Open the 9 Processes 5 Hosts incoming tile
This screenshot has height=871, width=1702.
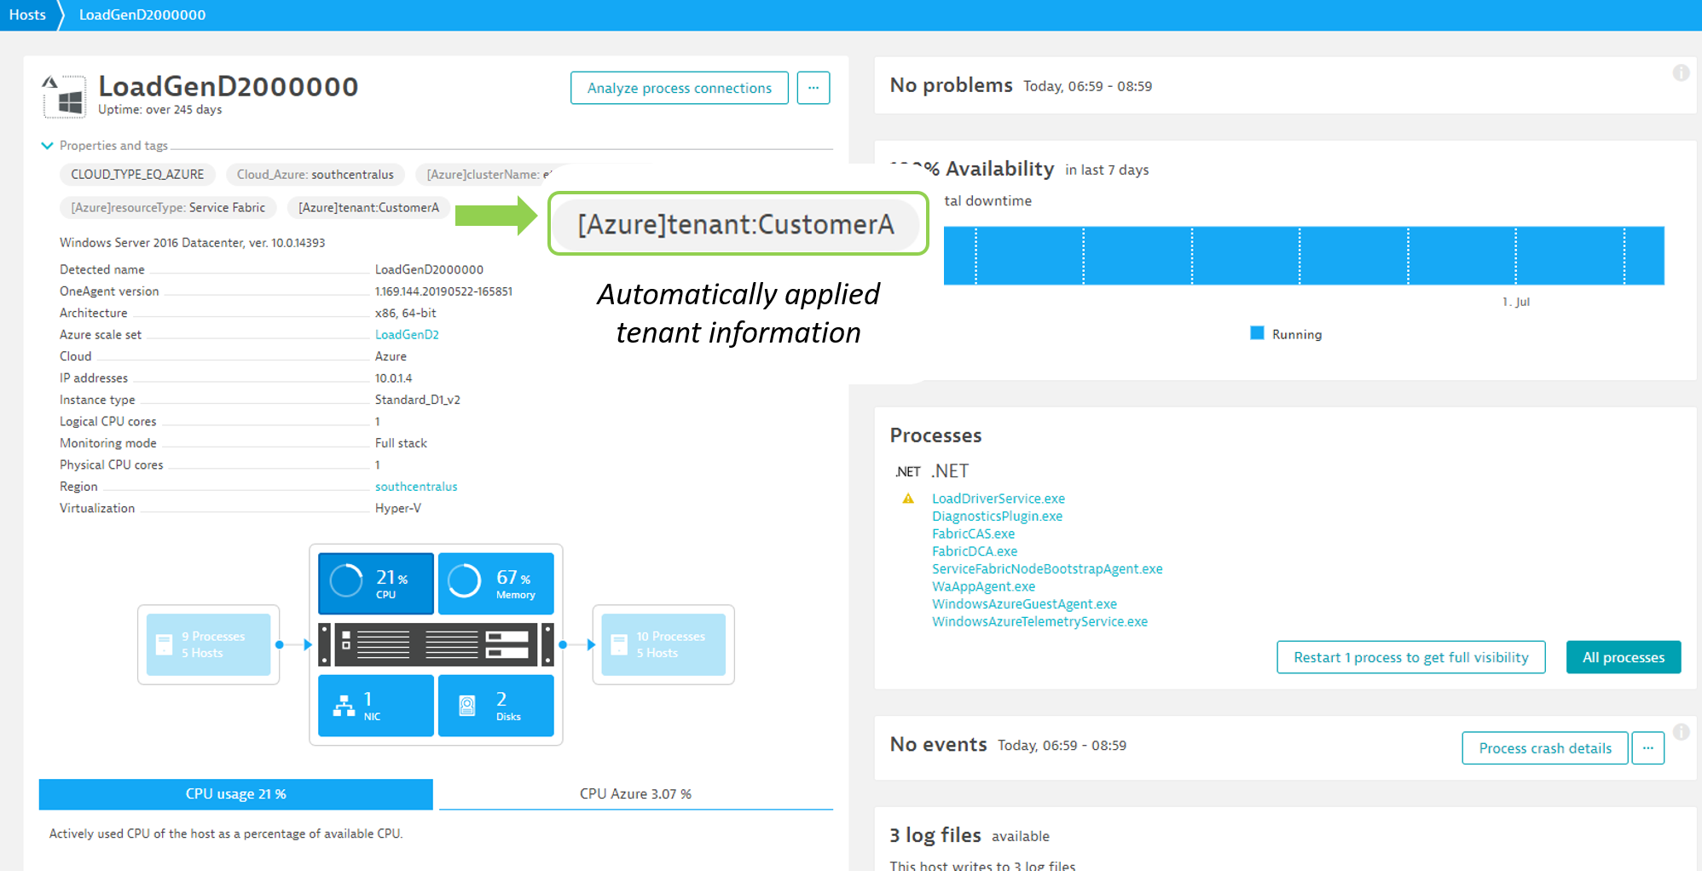[209, 644]
